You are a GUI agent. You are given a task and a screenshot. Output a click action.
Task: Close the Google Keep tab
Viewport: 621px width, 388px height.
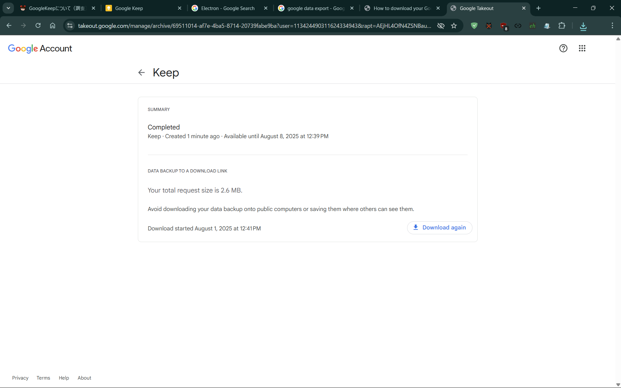[x=180, y=8]
